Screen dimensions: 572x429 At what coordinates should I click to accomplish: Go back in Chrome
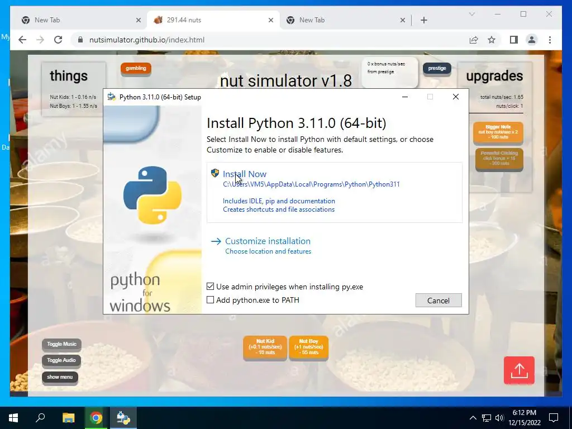22,40
